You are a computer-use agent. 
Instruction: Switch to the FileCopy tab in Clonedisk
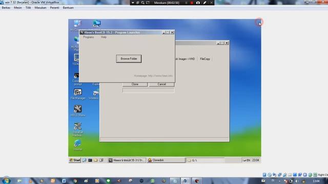[x=205, y=59]
